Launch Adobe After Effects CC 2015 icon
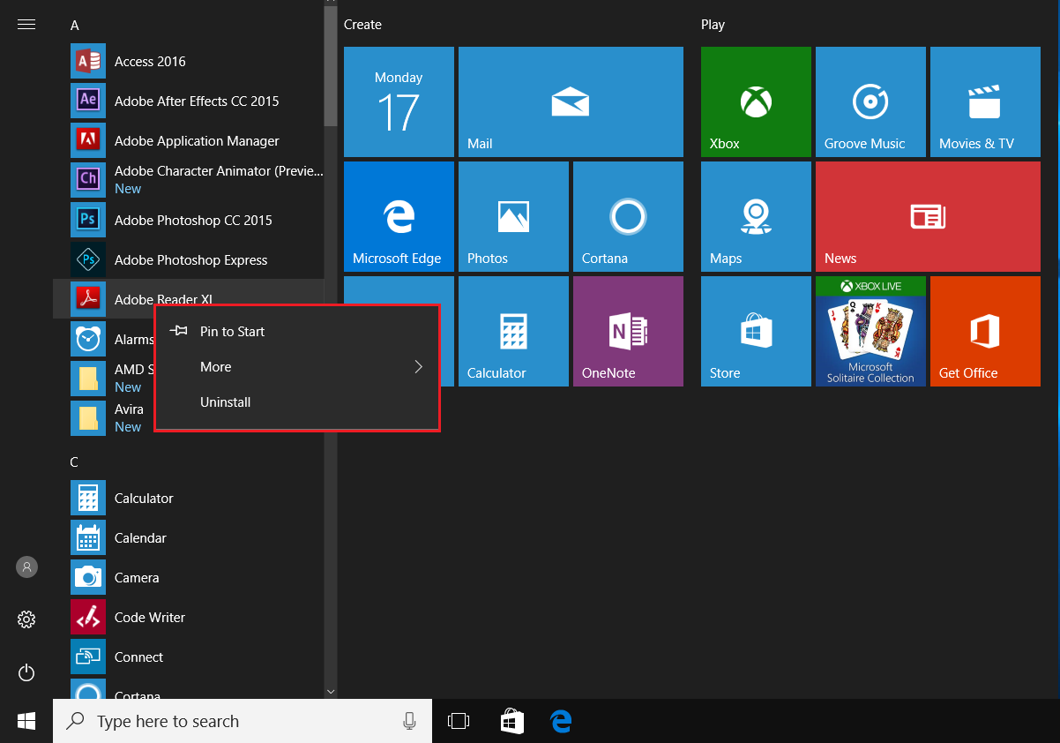This screenshot has height=743, width=1060. coord(87,101)
